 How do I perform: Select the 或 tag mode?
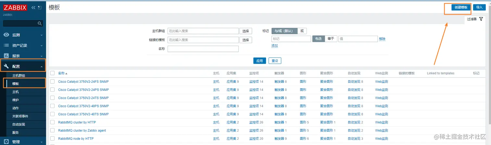302,31
